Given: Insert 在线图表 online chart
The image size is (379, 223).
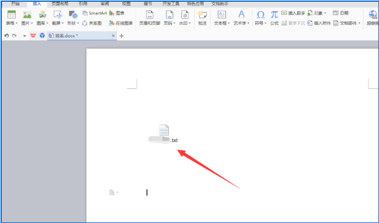Looking at the screenshot, I should point(121,23).
